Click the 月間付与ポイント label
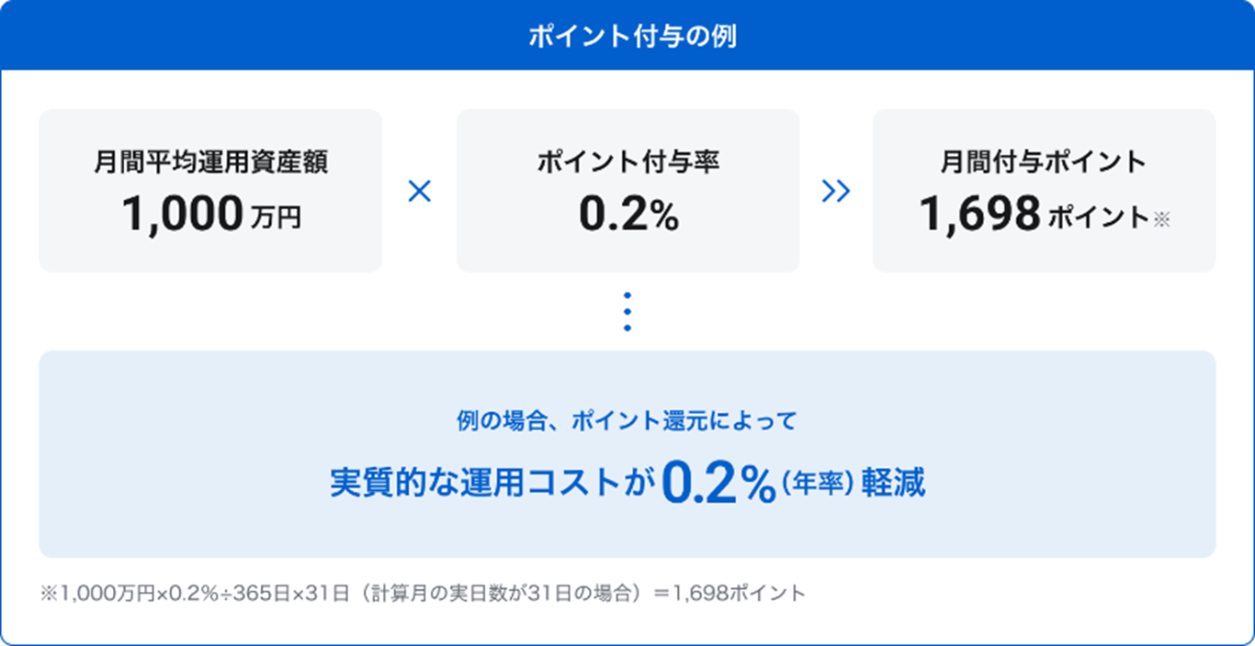 pyautogui.click(x=1044, y=162)
